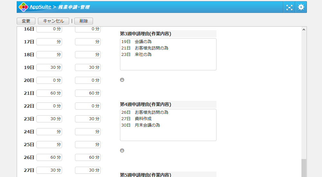Edit the 第3週申請理由 text area

tap(168, 54)
